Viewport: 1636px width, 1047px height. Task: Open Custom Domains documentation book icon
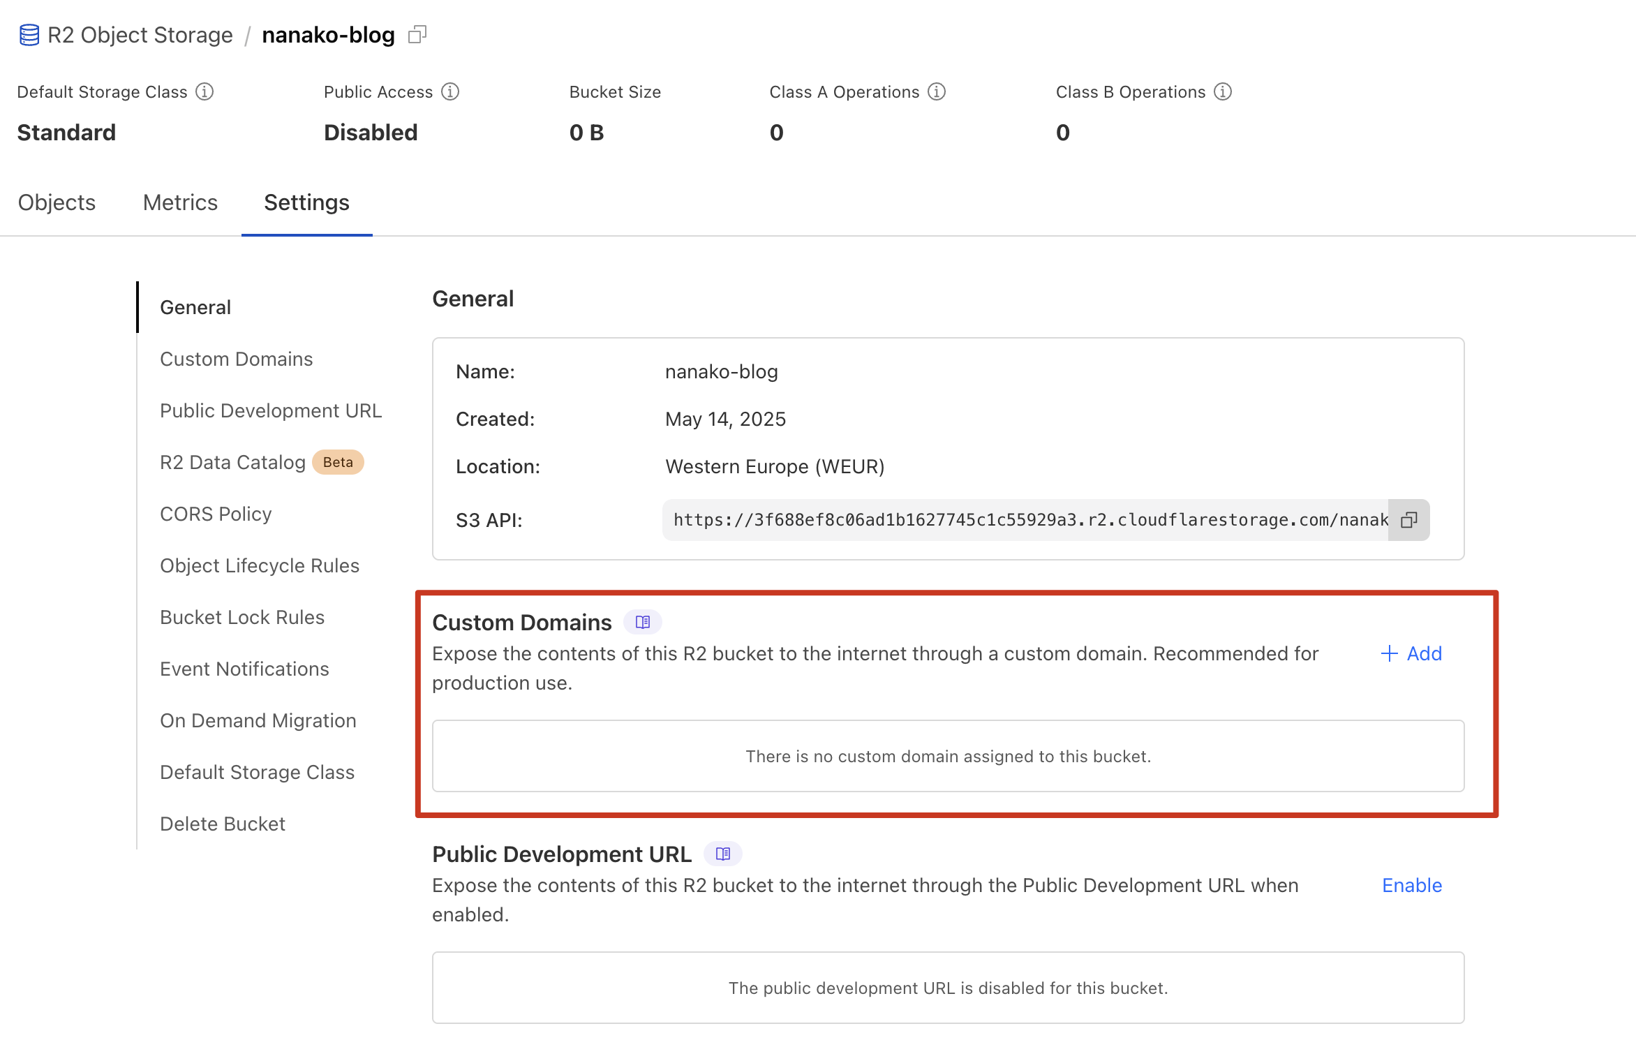click(x=643, y=622)
